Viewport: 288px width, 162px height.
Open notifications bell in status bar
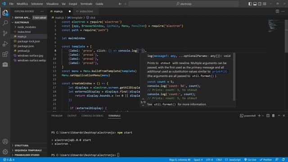click(x=283, y=160)
